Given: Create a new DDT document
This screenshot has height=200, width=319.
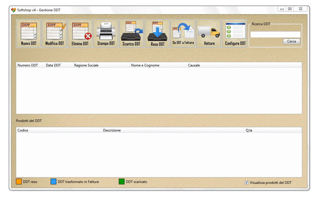Looking at the screenshot, I should 28,33.
